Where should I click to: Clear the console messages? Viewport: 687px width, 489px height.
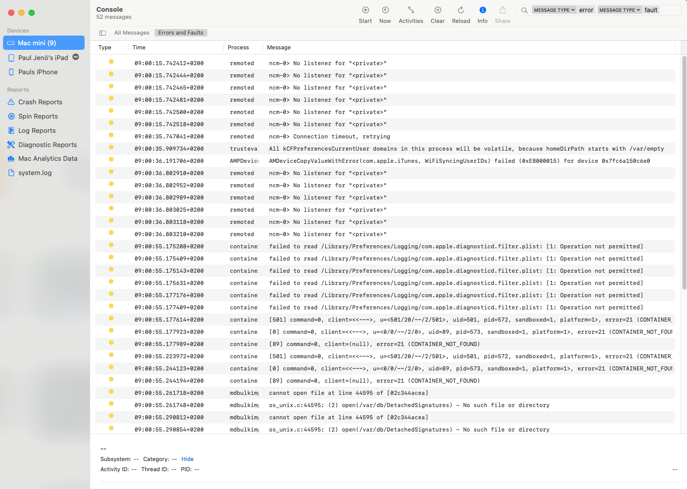coord(438,10)
